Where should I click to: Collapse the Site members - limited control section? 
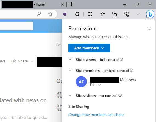pos(70,70)
